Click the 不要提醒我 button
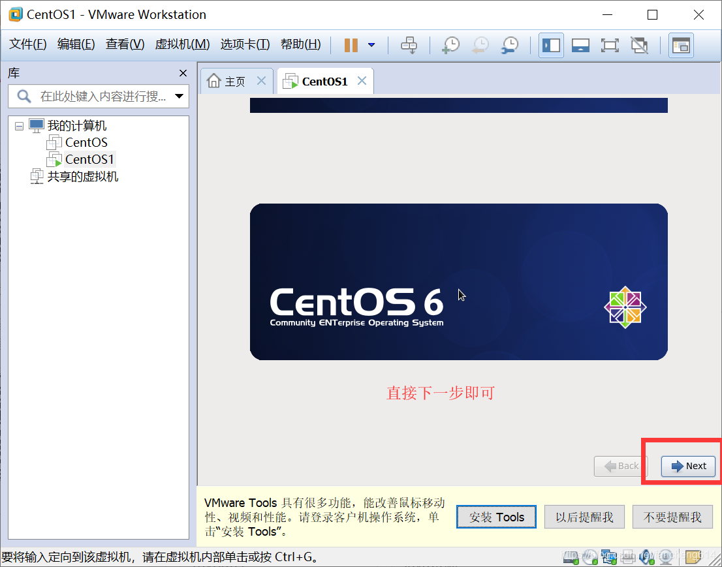722x567 pixels. pyautogui.click(x=672, y=517)
